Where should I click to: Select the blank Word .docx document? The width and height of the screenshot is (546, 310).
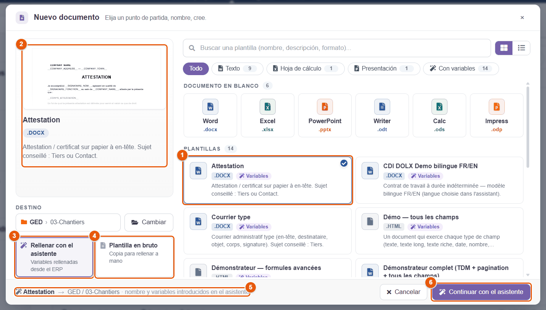210,115
